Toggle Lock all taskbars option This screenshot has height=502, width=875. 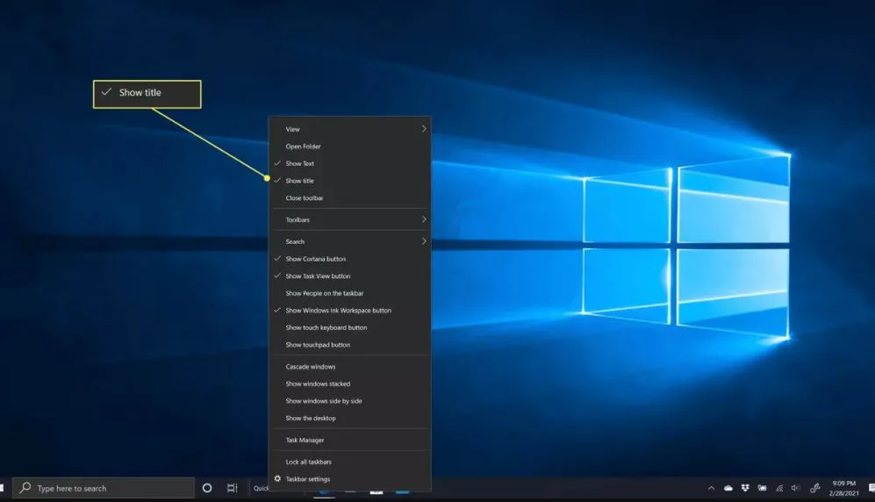pos(350,462)
